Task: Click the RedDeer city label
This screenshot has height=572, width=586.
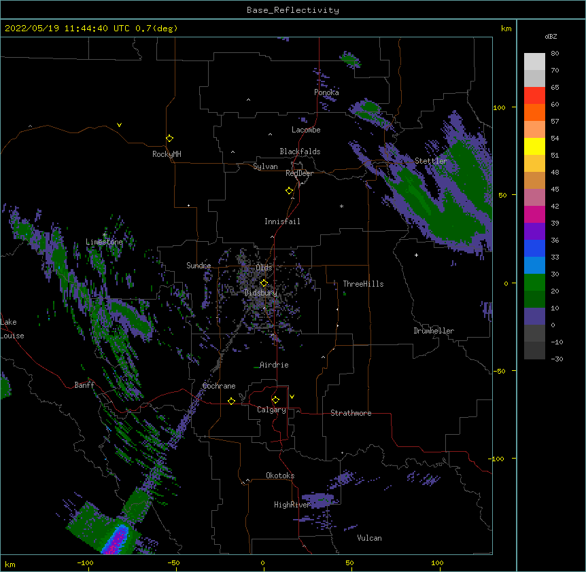Action: click(299, 173)
